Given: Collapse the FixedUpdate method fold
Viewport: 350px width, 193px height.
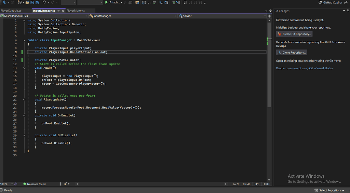Looking at the screenshot, I should tap(24, 99).
